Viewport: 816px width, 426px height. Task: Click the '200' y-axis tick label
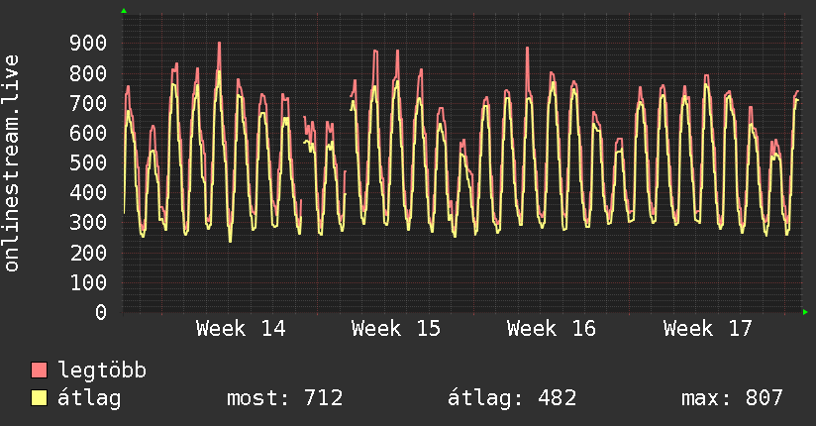click(x=88, y=253)
